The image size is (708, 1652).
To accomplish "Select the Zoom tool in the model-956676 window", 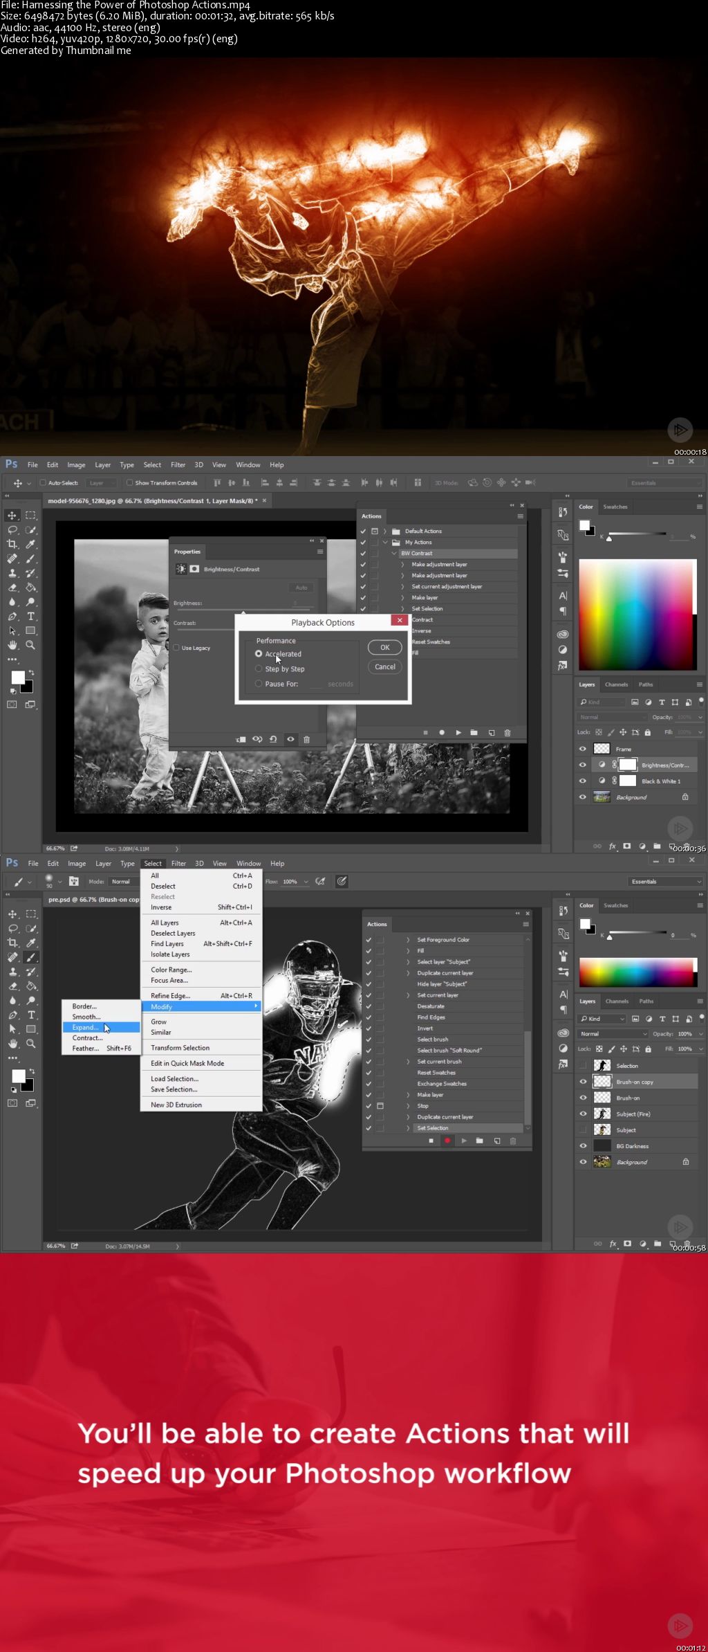I will [30, 644].
